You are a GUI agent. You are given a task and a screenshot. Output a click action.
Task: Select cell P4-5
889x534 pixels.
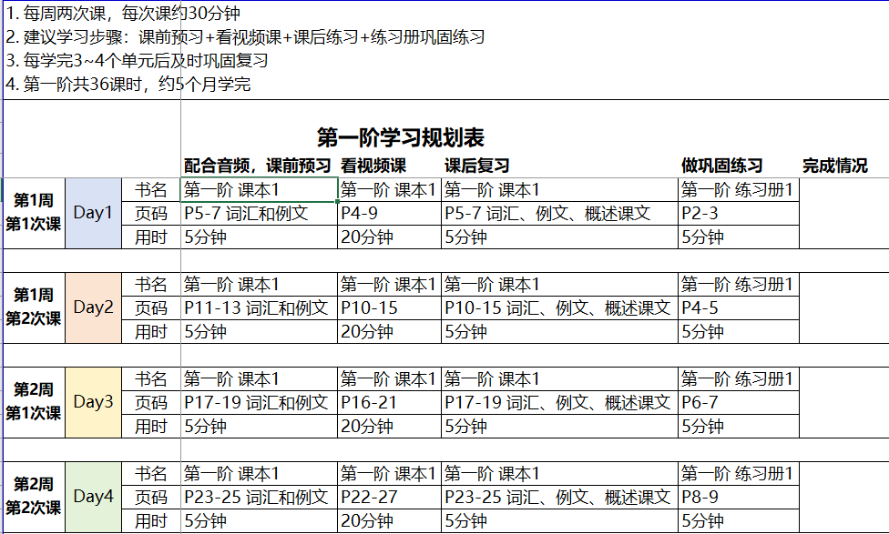tap(739, 308)
